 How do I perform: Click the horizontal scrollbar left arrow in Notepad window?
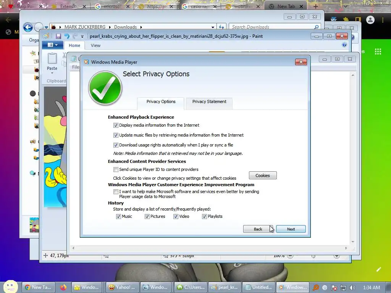click(73, 248)
